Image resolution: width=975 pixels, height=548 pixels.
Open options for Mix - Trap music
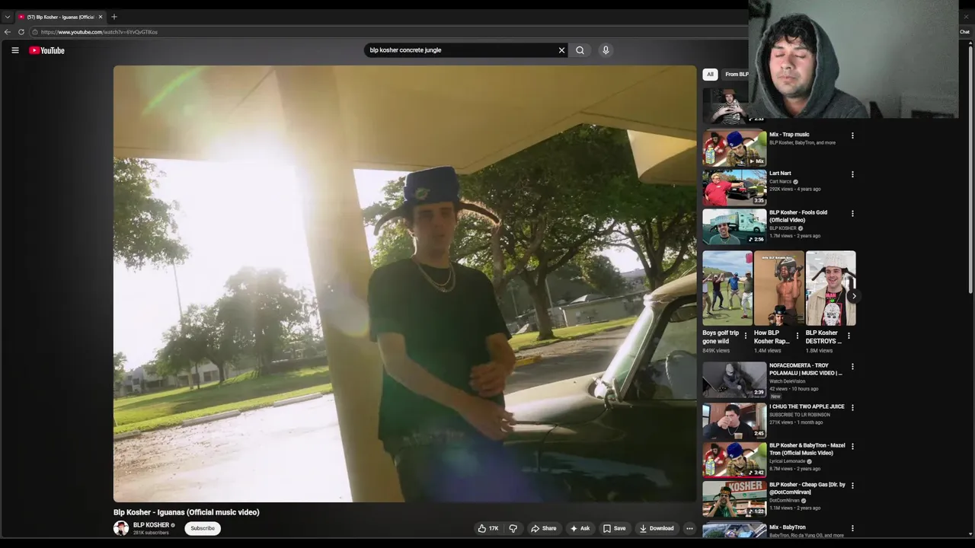(852, 135)
